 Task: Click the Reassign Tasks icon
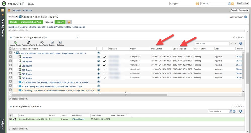[x=28, y=42]
